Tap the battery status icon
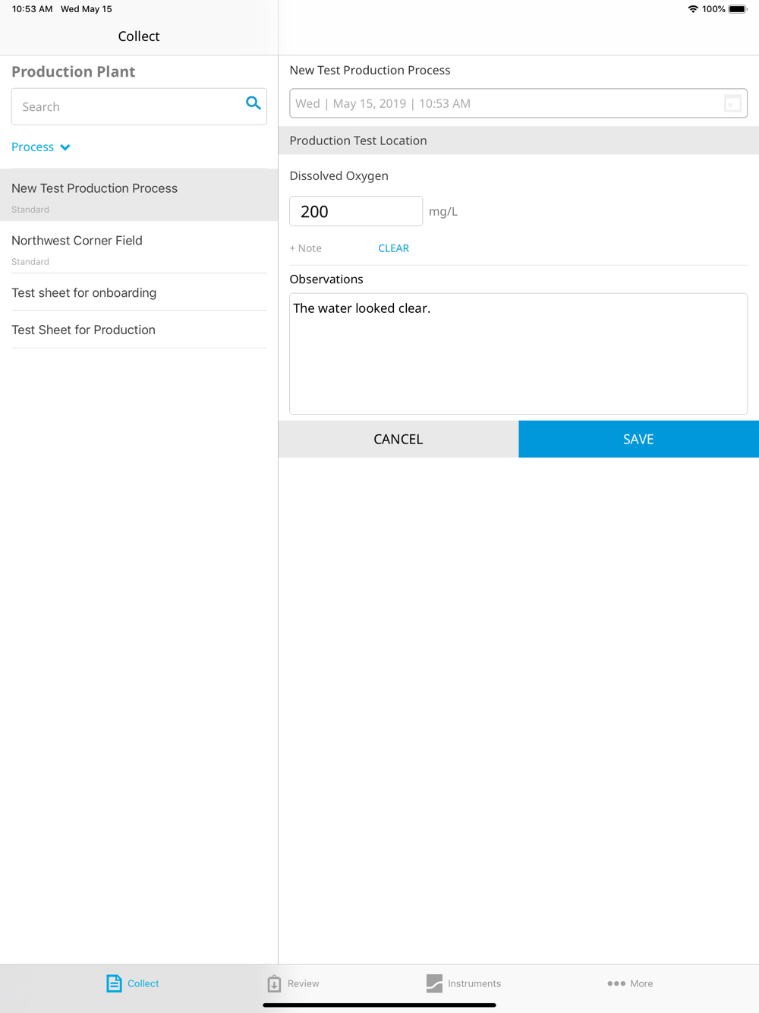This screenshot has height=1013, width=759. [x=738, y=9]
